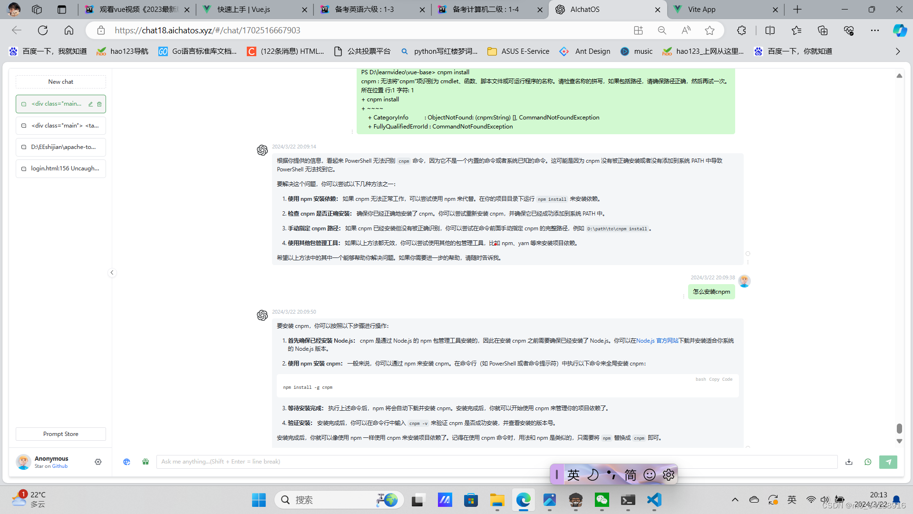Viewport: 913px width, 514px height.
Task: Close the AIchatOS tab
Action: click(x=657, y=10)
